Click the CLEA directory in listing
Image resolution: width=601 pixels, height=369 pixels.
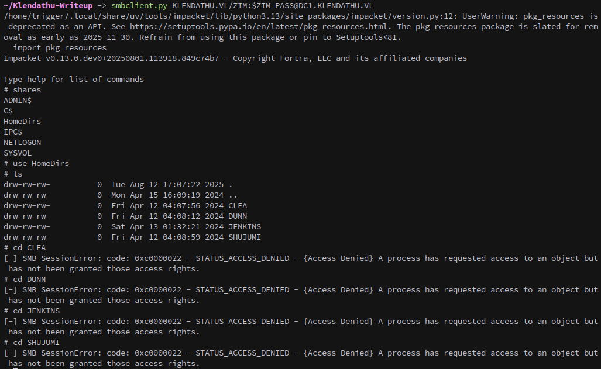pyautogui.click(x=238, y=206)
